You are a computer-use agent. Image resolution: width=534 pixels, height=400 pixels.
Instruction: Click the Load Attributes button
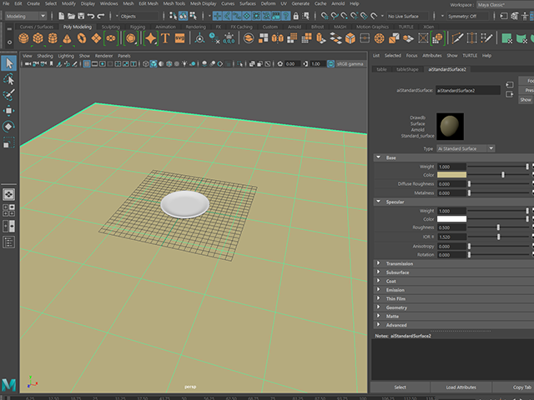click(x=461, y=387)
